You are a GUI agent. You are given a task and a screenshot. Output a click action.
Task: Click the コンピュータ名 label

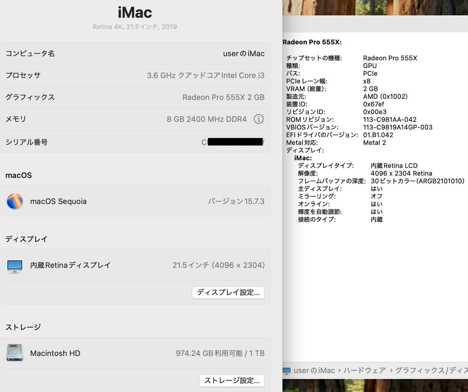[30, 53]
